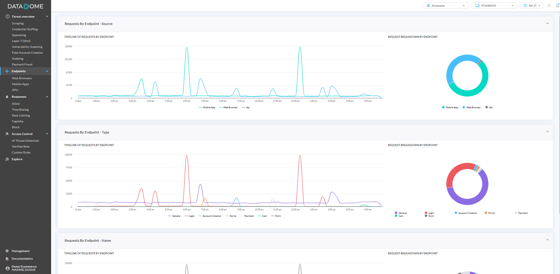
Task: Open APIs under Endpoints
Action: tap(15, 90)
